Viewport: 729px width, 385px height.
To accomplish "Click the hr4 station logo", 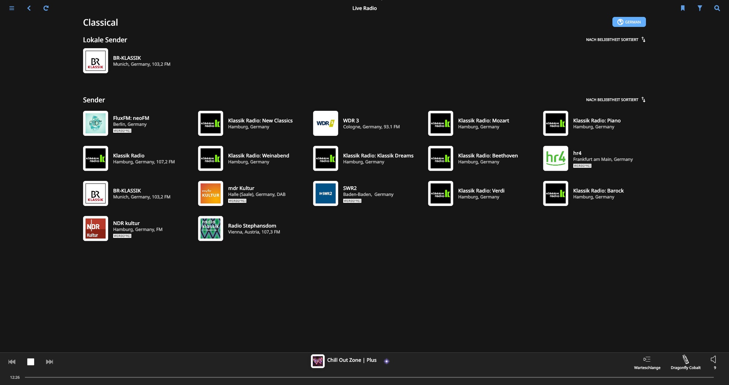I will pyautogui.click(x=555, y=158).
